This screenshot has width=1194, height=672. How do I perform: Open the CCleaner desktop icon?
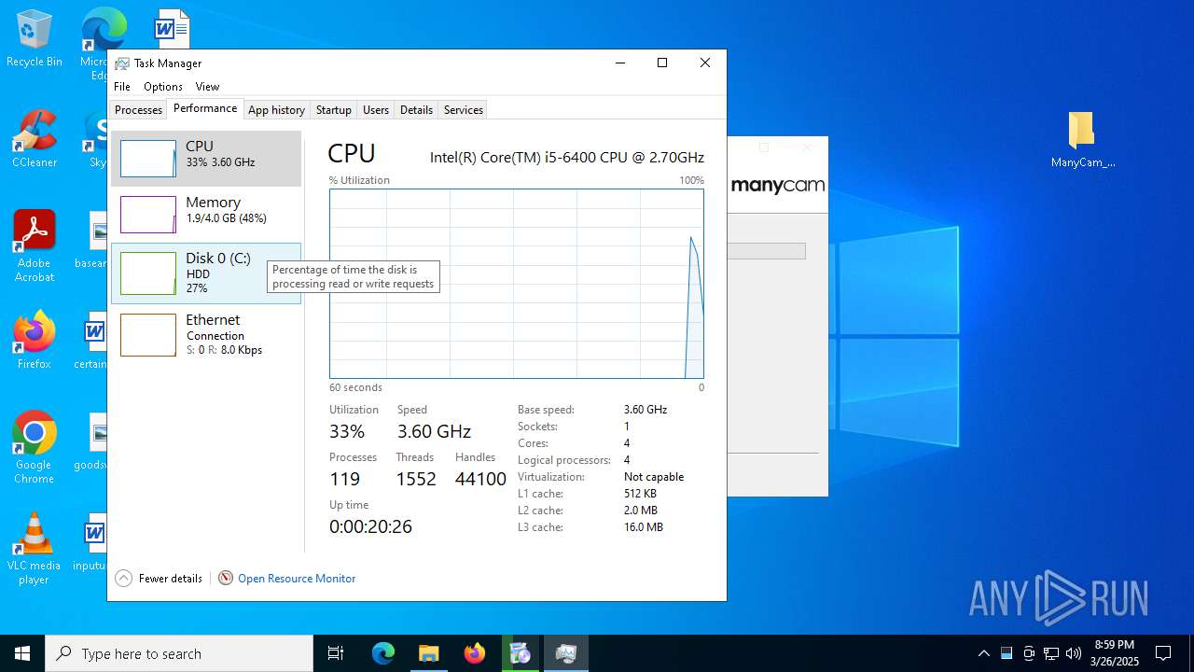click(x=35, y=140)
